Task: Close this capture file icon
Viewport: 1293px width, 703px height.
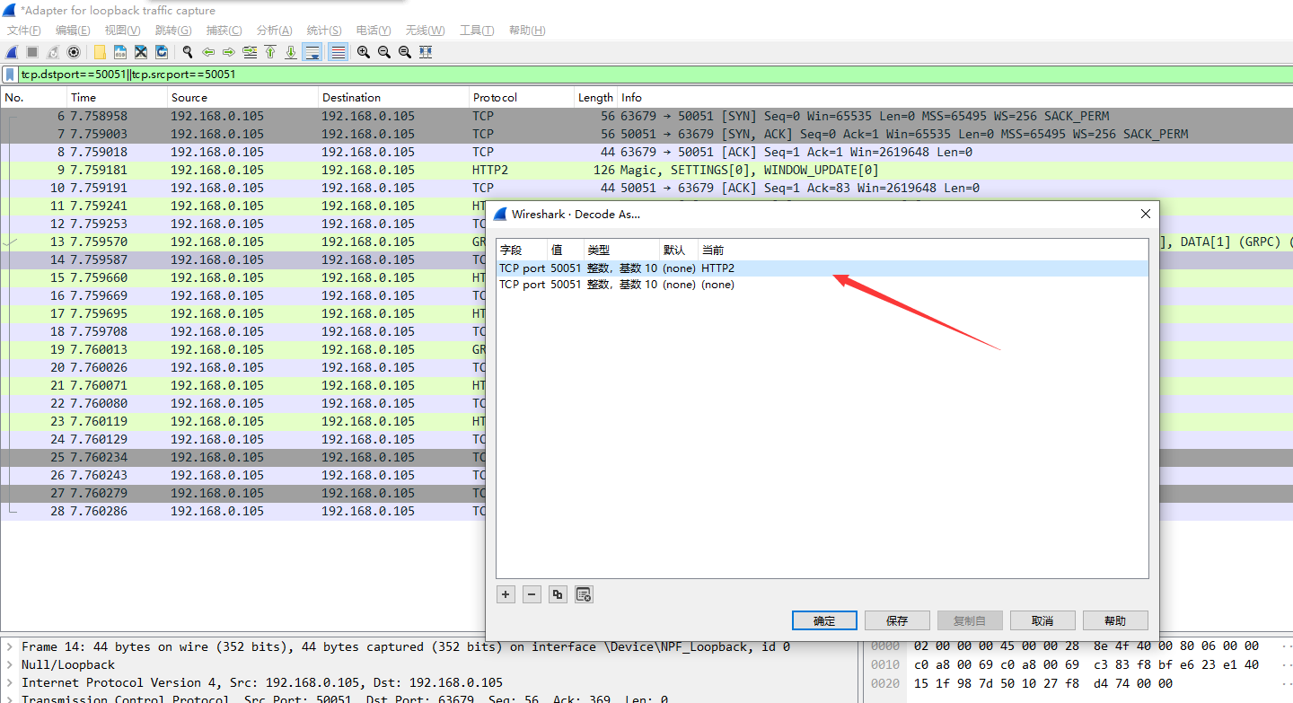Action: click(x=141, y=52)
